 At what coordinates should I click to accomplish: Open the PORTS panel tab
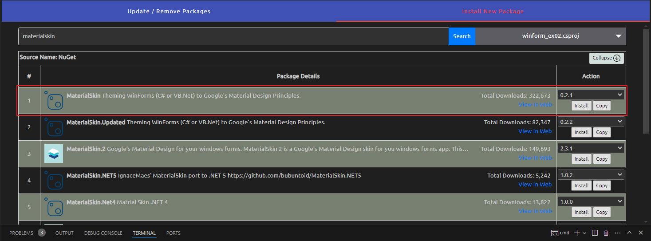pos(174,233)
